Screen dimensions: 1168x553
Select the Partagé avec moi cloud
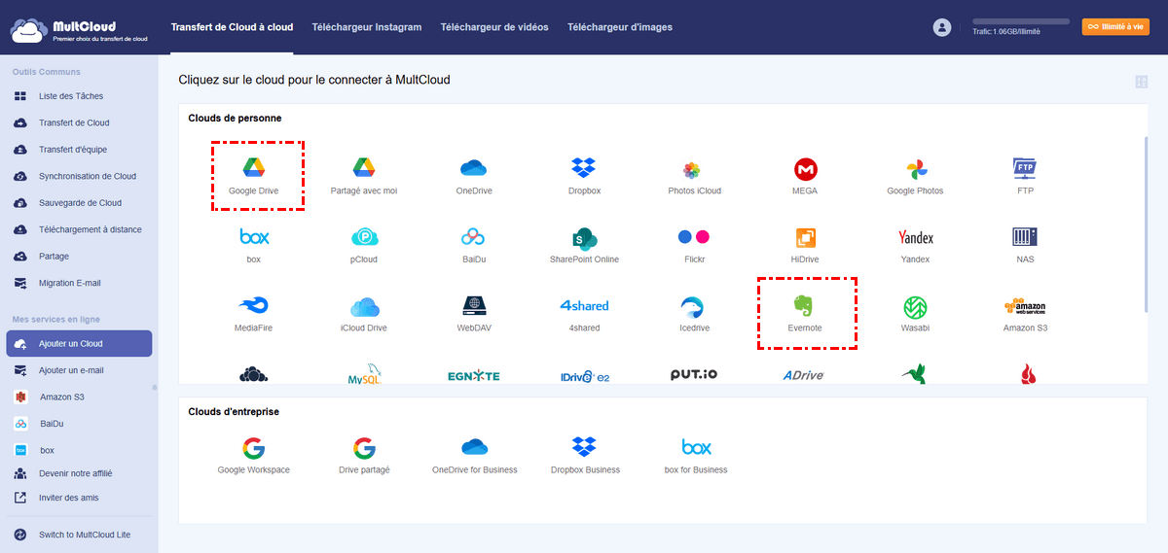(x=364, y=176)
